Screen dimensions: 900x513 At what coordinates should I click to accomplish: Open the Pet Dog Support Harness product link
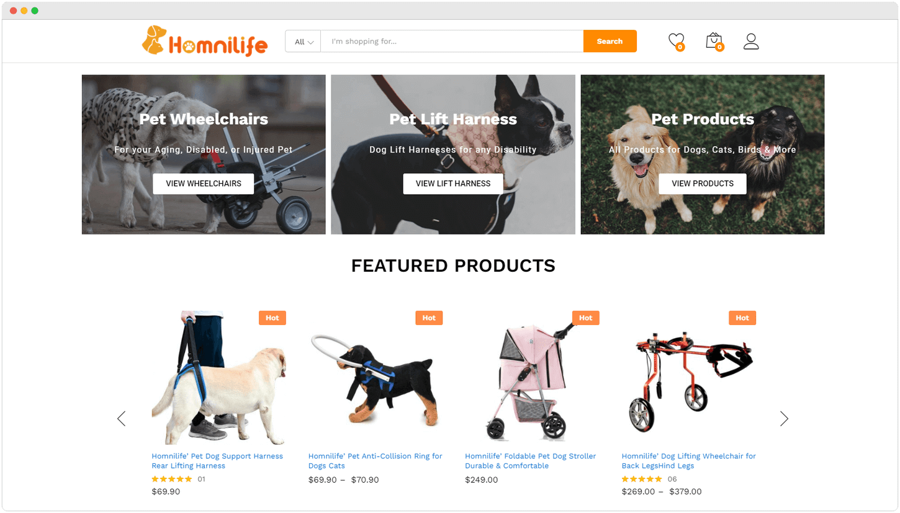(217, 461)
